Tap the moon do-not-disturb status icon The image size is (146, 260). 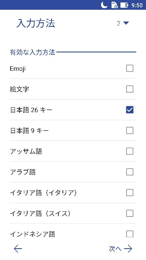click(x=104, y=5)
